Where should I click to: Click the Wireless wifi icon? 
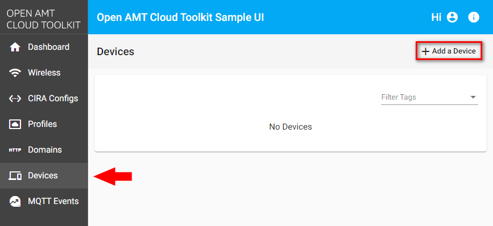[x=16, y=73]
